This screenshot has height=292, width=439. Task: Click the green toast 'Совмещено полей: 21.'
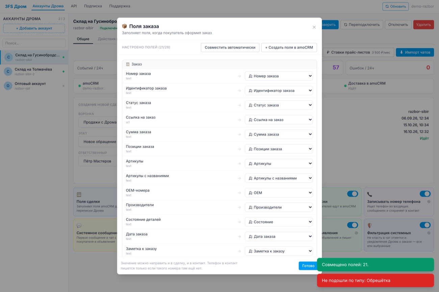[375, 265]
